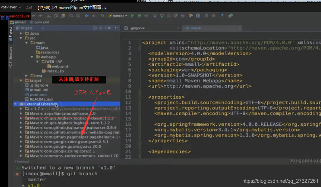Open Find with the magnifier icon
Image resolution: width=321 pixels, height=187 pixels.
[x=71, y=16]
